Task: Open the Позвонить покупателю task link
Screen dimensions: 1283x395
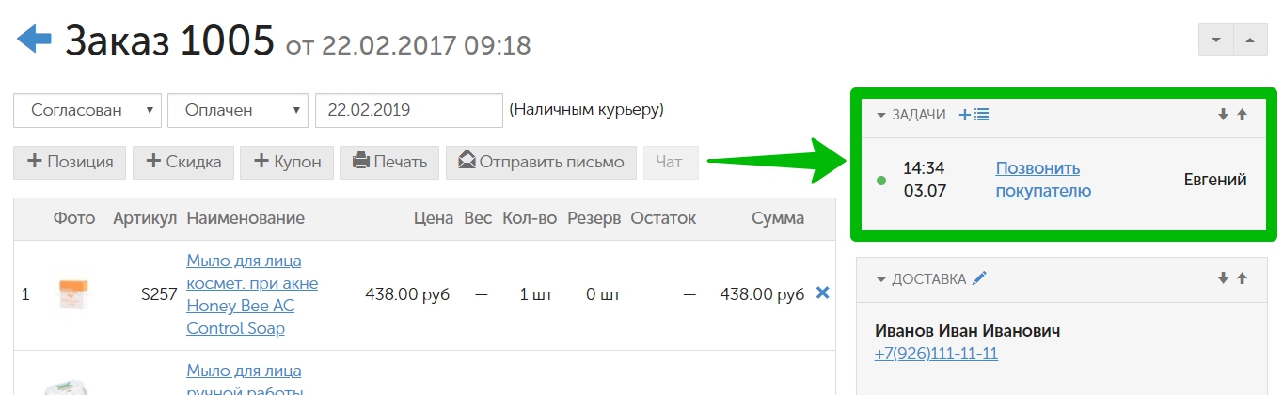Action: tap(1043, 180)
